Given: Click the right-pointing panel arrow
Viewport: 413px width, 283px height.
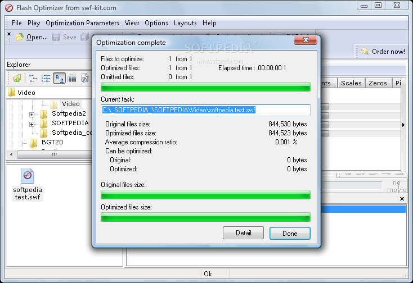Looking at the screenshot, I should click(403, 125).
